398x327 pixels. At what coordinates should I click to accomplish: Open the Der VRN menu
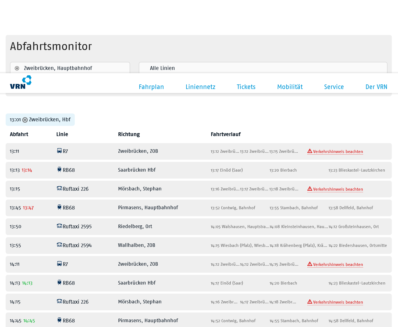tap(376, 87)
